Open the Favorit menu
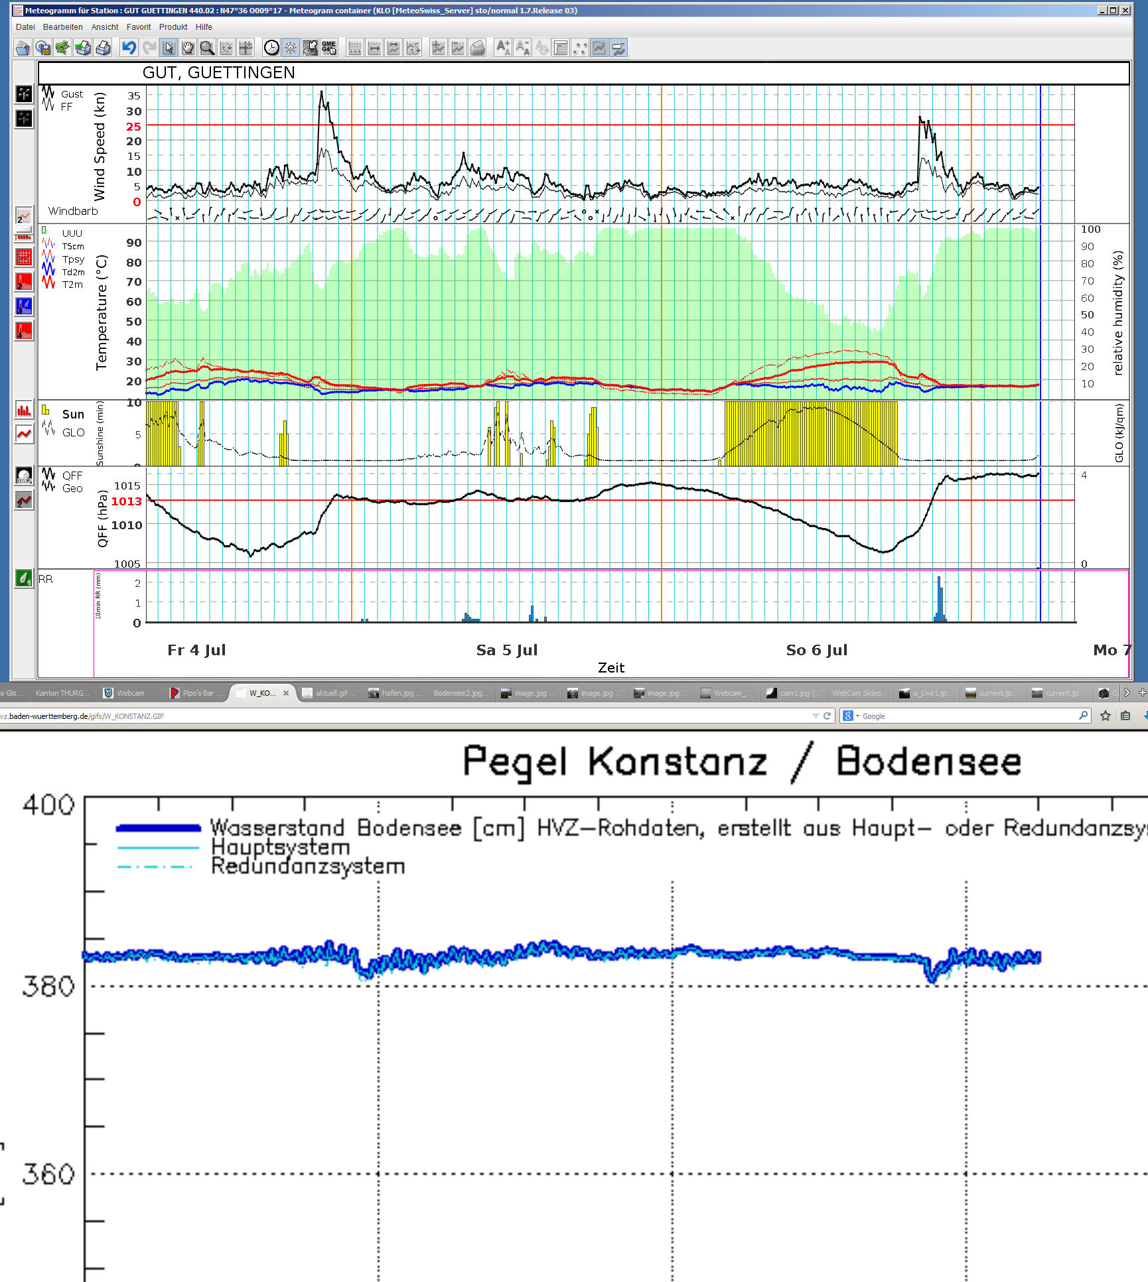Viewport: 1148px width, 1282px height. point(139,27)
